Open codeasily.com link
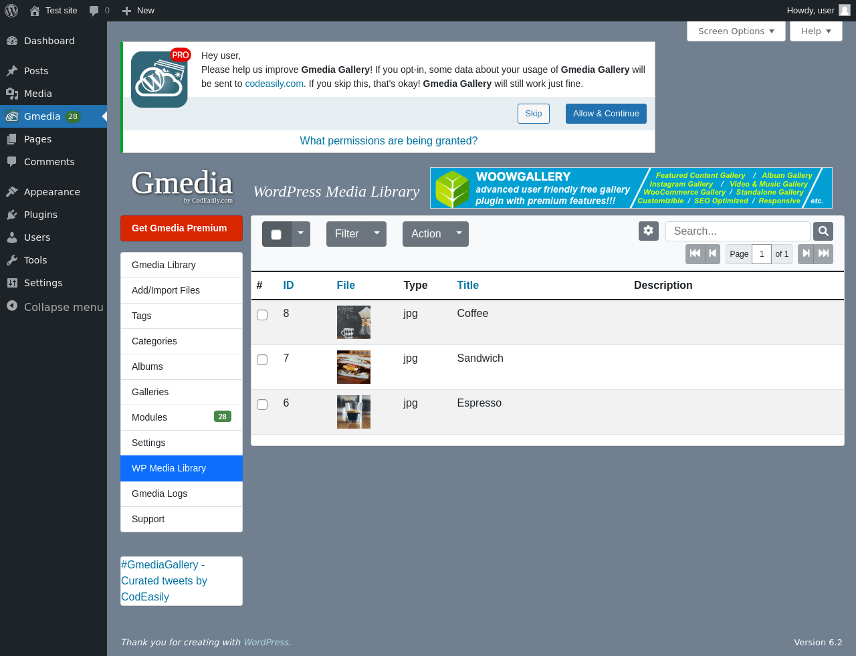 pyautogui.click(x=274, y=84)
